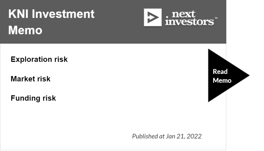This screenshot has width=264, height=151.
Task: Select the Market risk item
Action: click(30, 79)
